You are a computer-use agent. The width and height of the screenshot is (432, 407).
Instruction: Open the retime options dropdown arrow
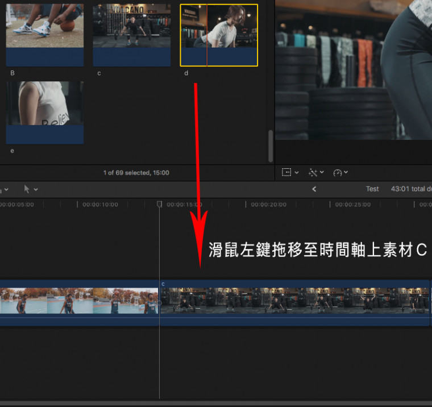click(x=346, y=172)
